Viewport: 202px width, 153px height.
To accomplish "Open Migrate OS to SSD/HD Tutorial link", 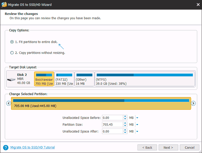I will click(x=33, y=147).
